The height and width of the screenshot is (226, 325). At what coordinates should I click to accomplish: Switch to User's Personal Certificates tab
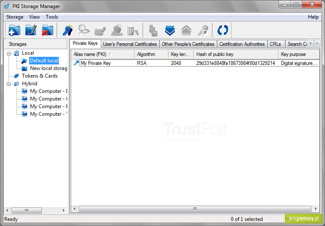130,44
